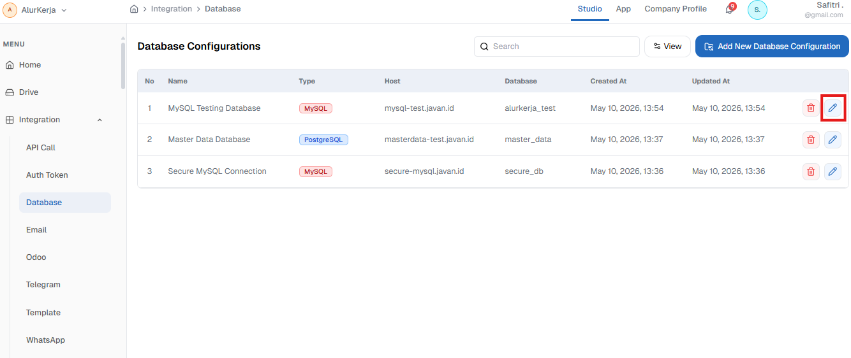The width and height of the screenshot is (851, 358).
Task: Click Add New Database Configuration button
Action: click(x=772, y=47)
